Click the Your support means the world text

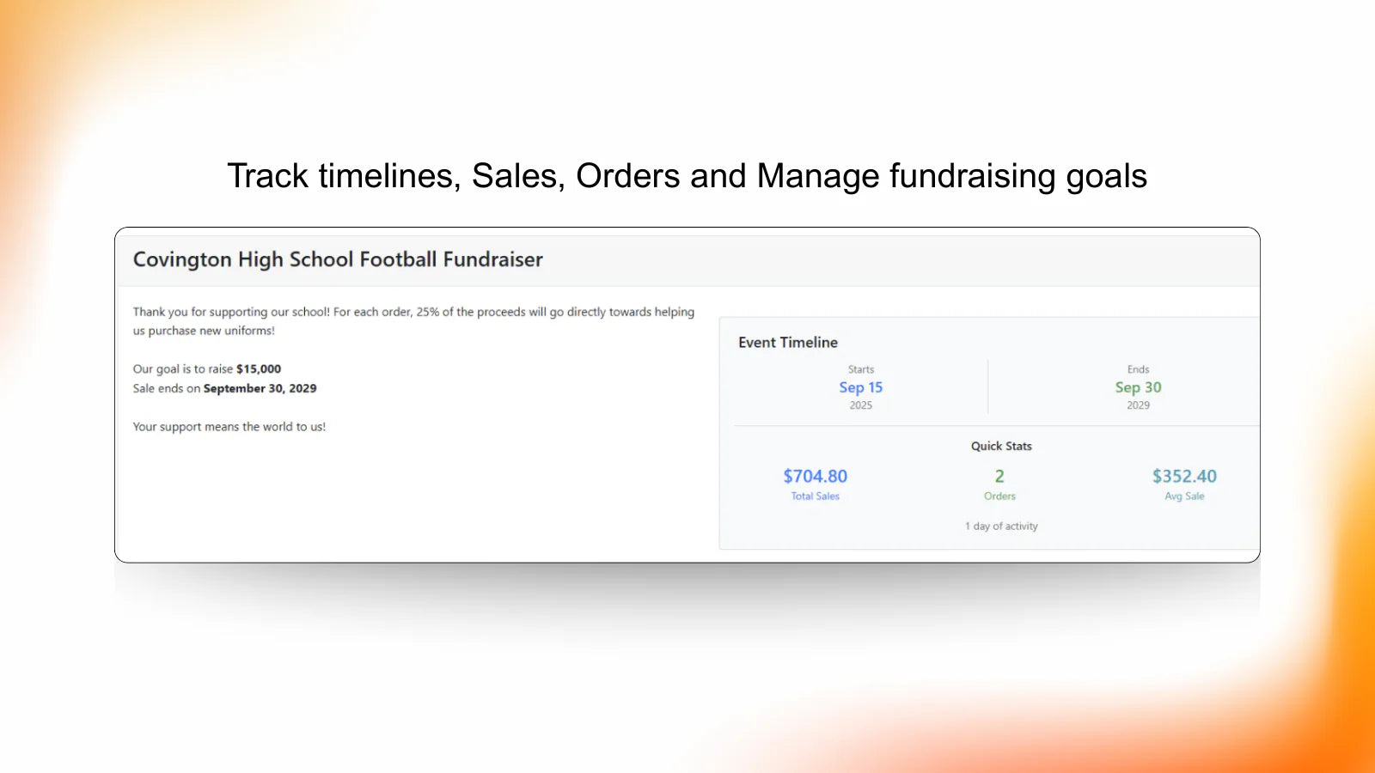[229, 426]
